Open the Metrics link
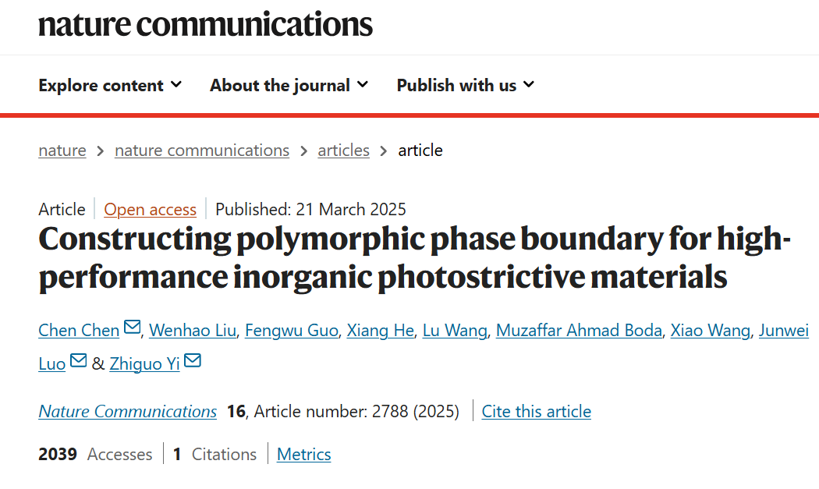Image resolution: width=819 pixels, height=489 pixels. [x=304, y=455]
